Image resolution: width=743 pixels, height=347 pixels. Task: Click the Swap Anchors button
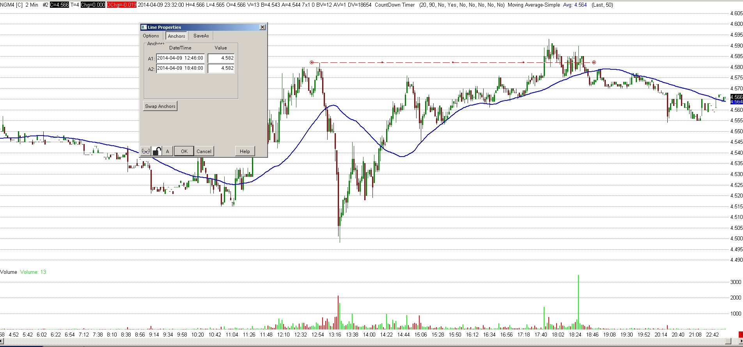[160, 106]
